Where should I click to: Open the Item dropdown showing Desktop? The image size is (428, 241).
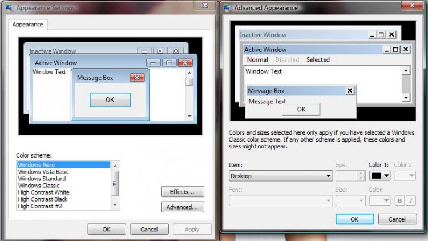click(281, 176)
